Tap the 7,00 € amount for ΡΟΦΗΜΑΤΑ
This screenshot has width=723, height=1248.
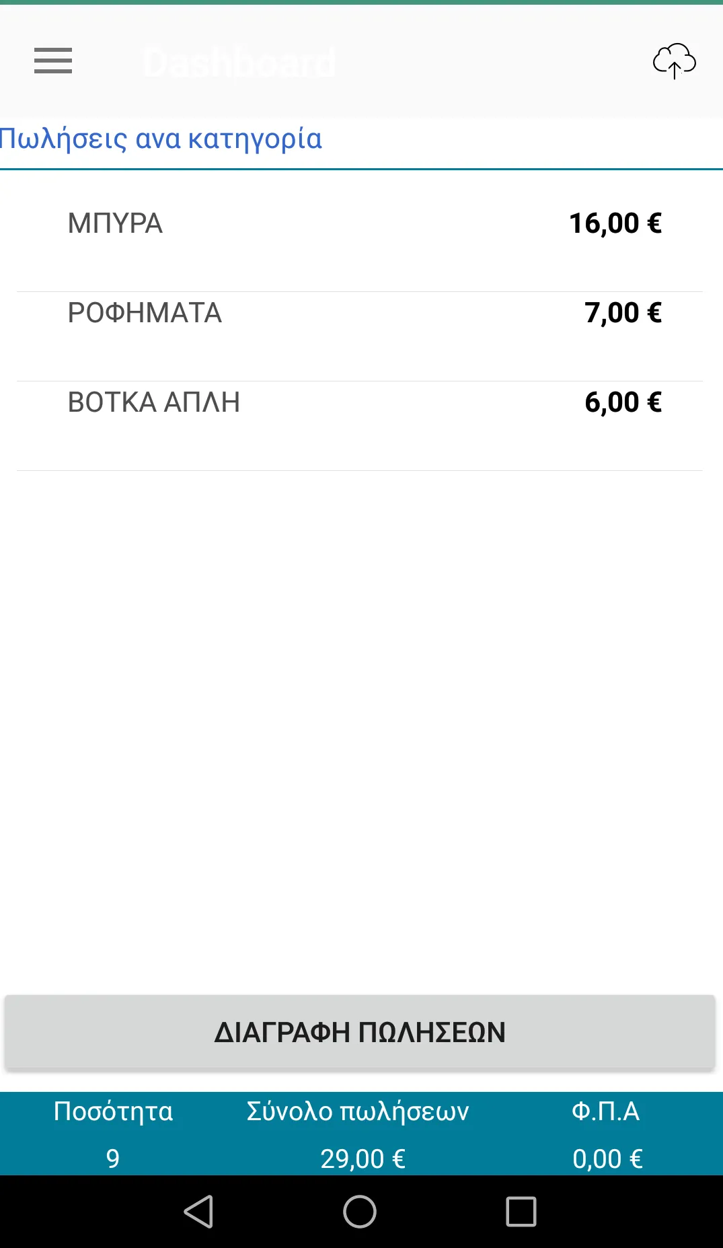pyautogui.click(x=623, y=313)
